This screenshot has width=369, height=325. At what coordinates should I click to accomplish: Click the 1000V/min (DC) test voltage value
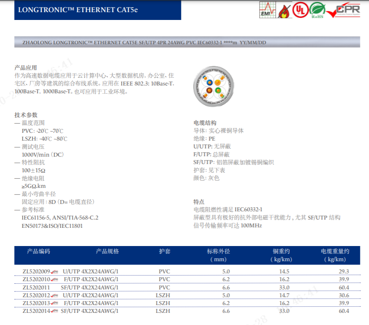(43, 154)
